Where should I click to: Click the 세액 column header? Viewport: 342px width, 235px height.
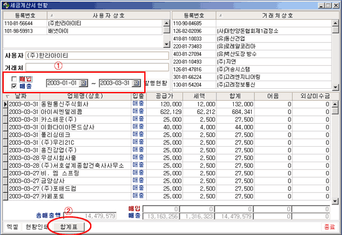pyautogui.click(x=200, y=96)
